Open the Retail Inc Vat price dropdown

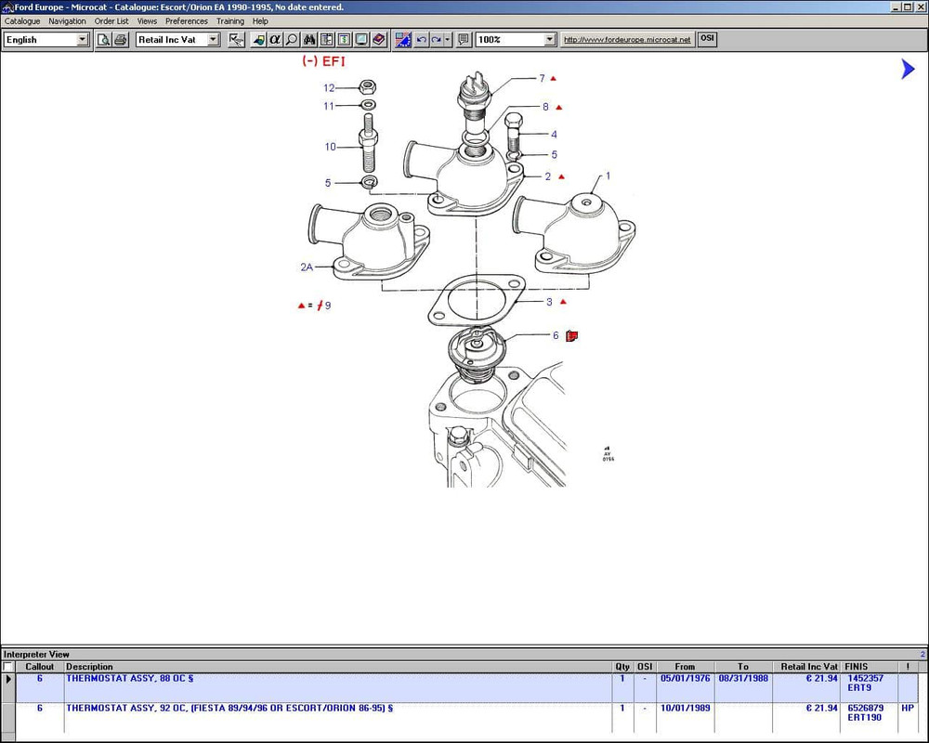tap(214, 40)
